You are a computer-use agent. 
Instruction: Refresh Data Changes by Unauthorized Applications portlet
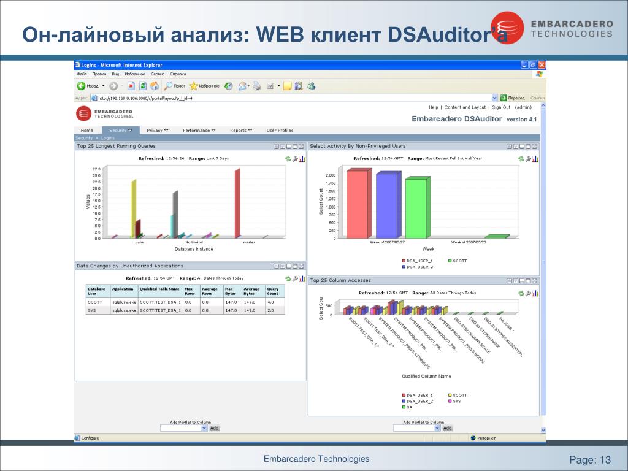pos(288,278)
